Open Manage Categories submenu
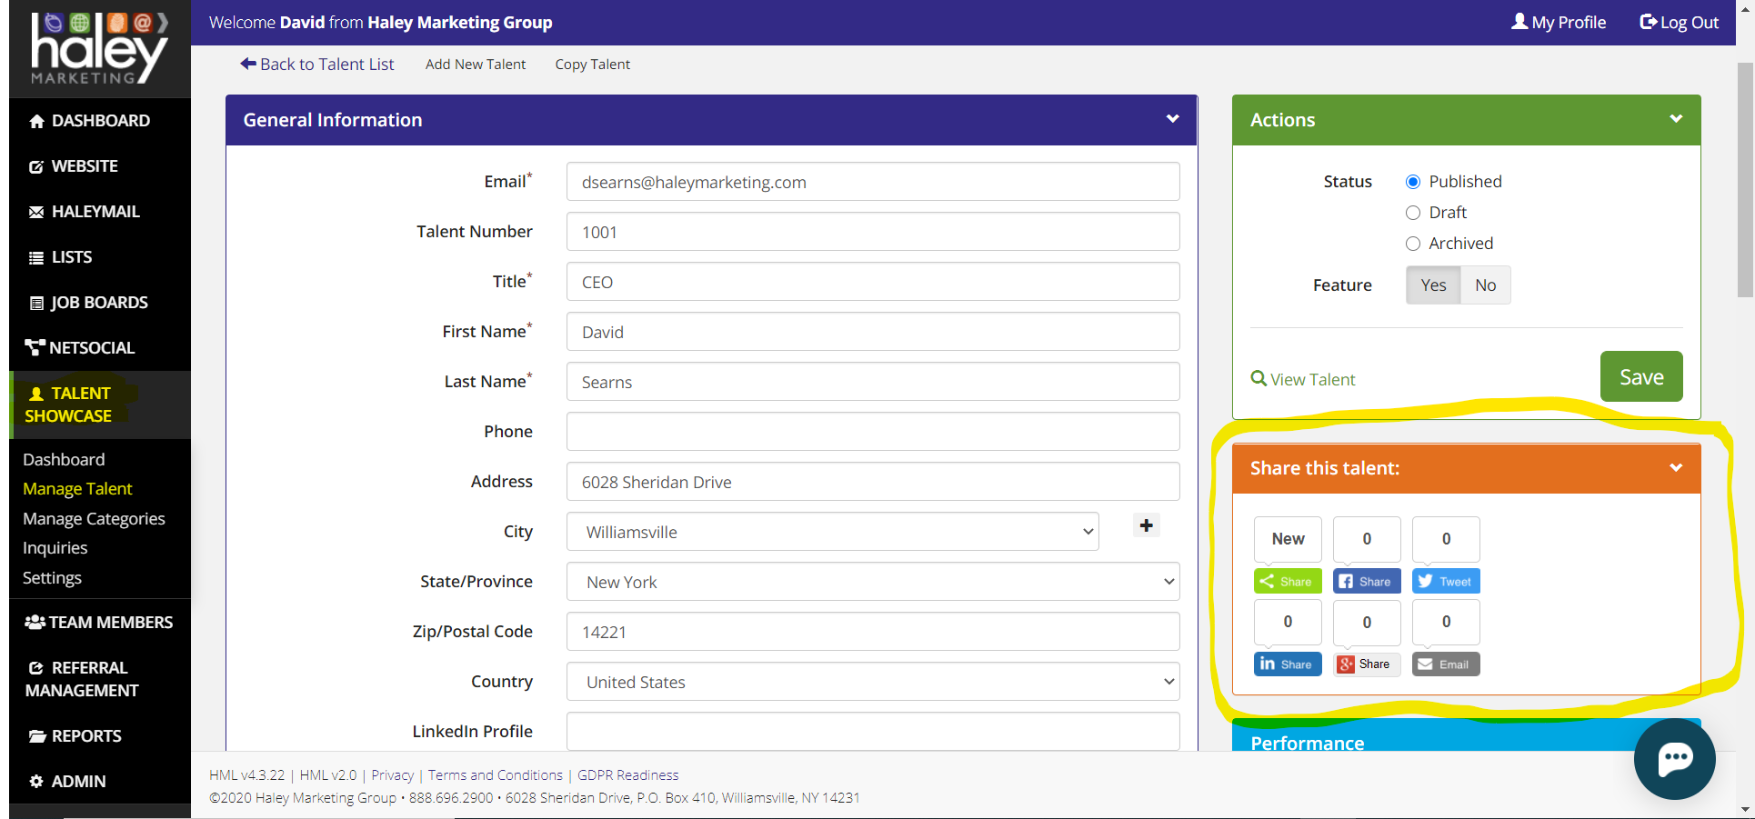1755x819 pixels. point(94,519)
